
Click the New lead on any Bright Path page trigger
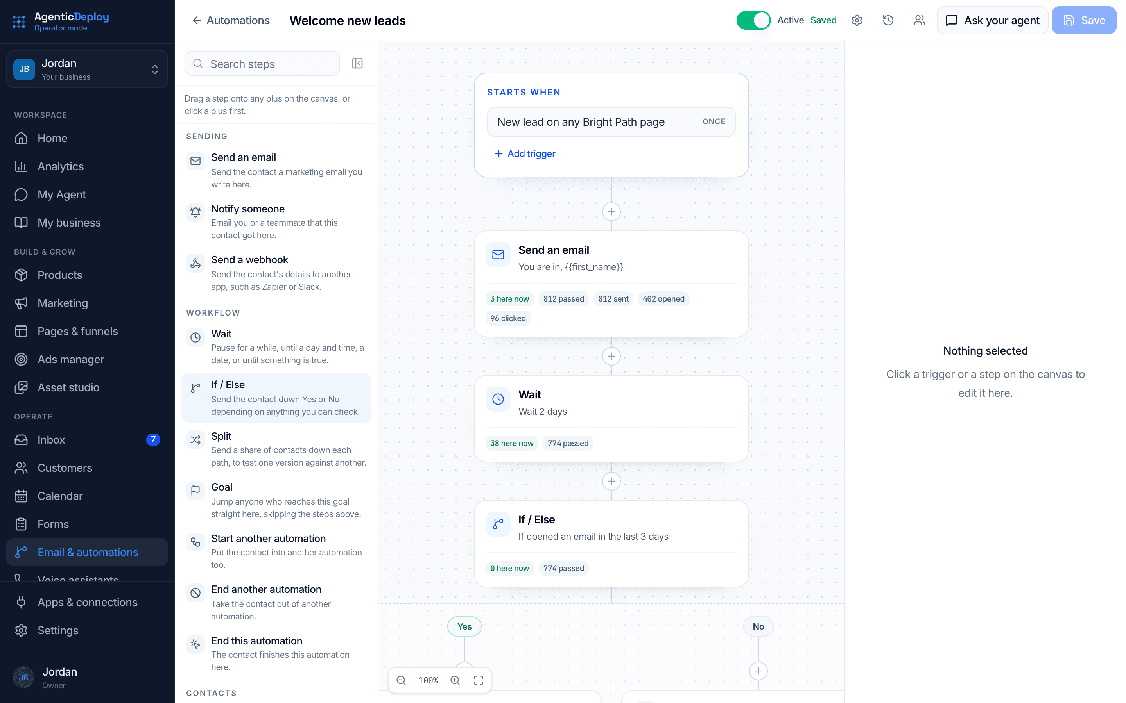[611, 122]
